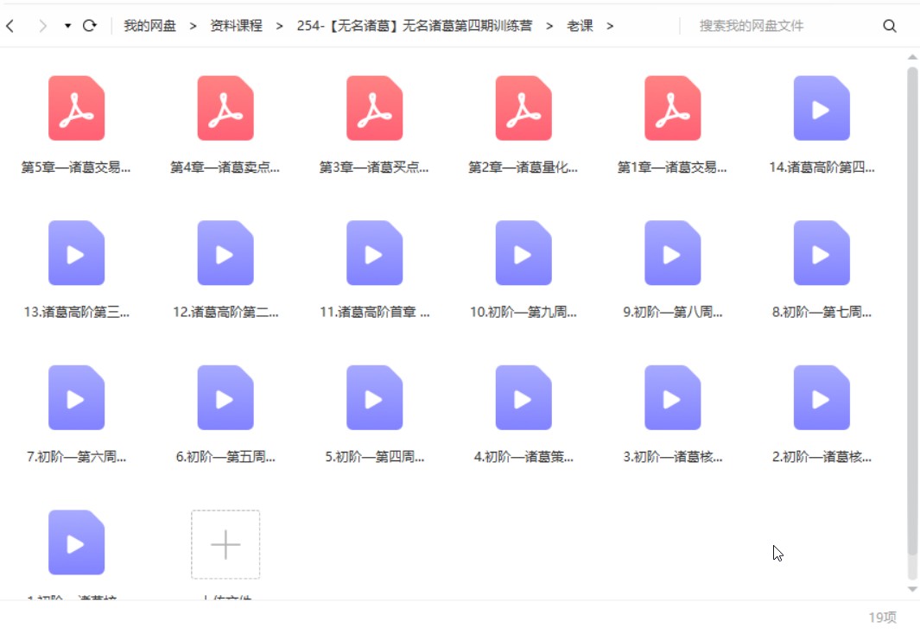Screen dimensions: 920x634
Task: Open the video 6.初阶—第五周
Action: point(225,398)
